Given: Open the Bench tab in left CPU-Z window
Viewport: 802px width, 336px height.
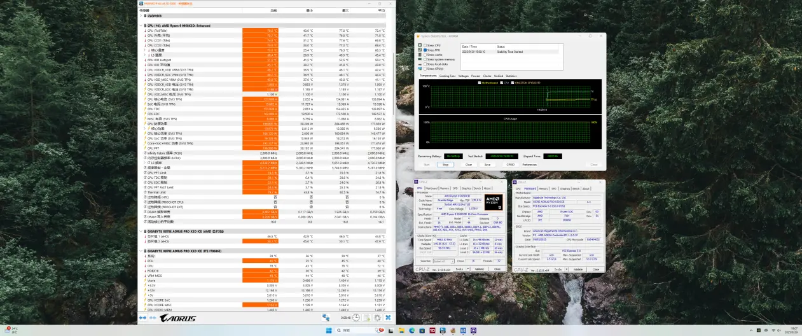Looking at the screenshot, I should coord(476,188).
